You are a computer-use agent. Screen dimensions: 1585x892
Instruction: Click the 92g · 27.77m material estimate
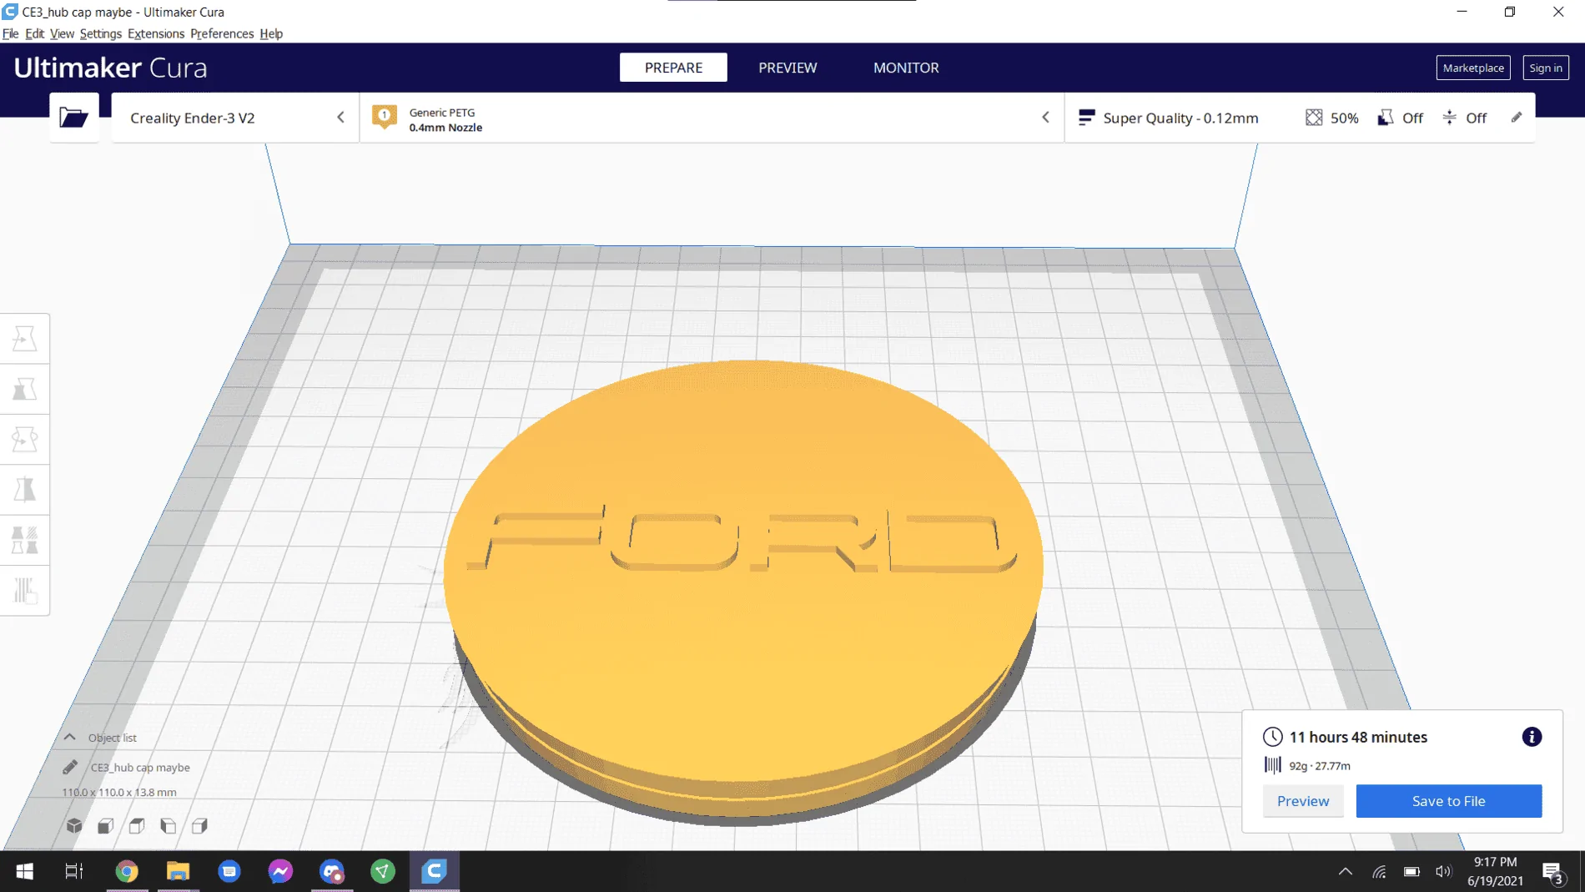pos(1320,765)
